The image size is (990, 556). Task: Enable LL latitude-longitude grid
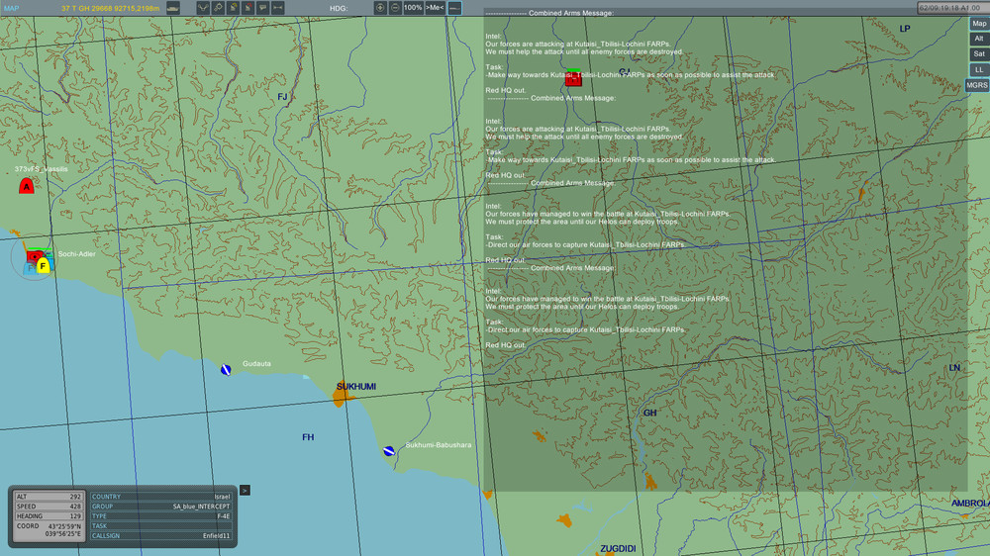[x=979, y=69]
